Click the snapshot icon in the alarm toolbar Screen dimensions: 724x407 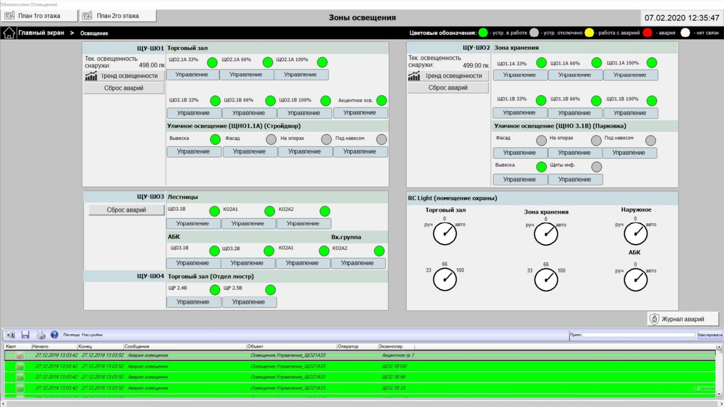(x=10, y=335)
